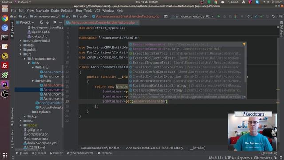Viewport: 284px width, 160px height.
Task: Open the VCS menu
Action: [x=97, y=11]
